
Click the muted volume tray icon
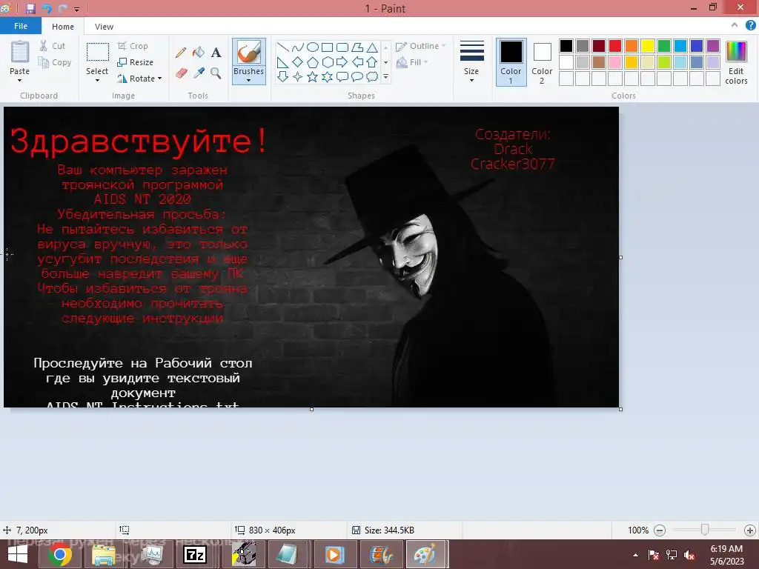(x=689, y=555)
